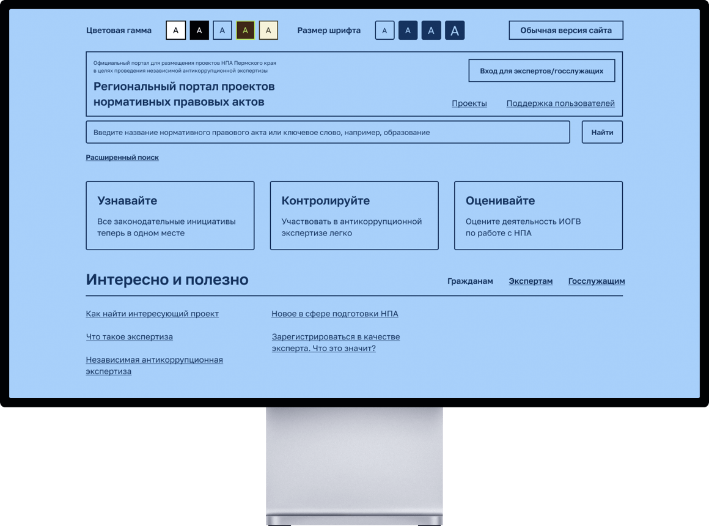Select the white color scheme swatch

pos(176,30)
